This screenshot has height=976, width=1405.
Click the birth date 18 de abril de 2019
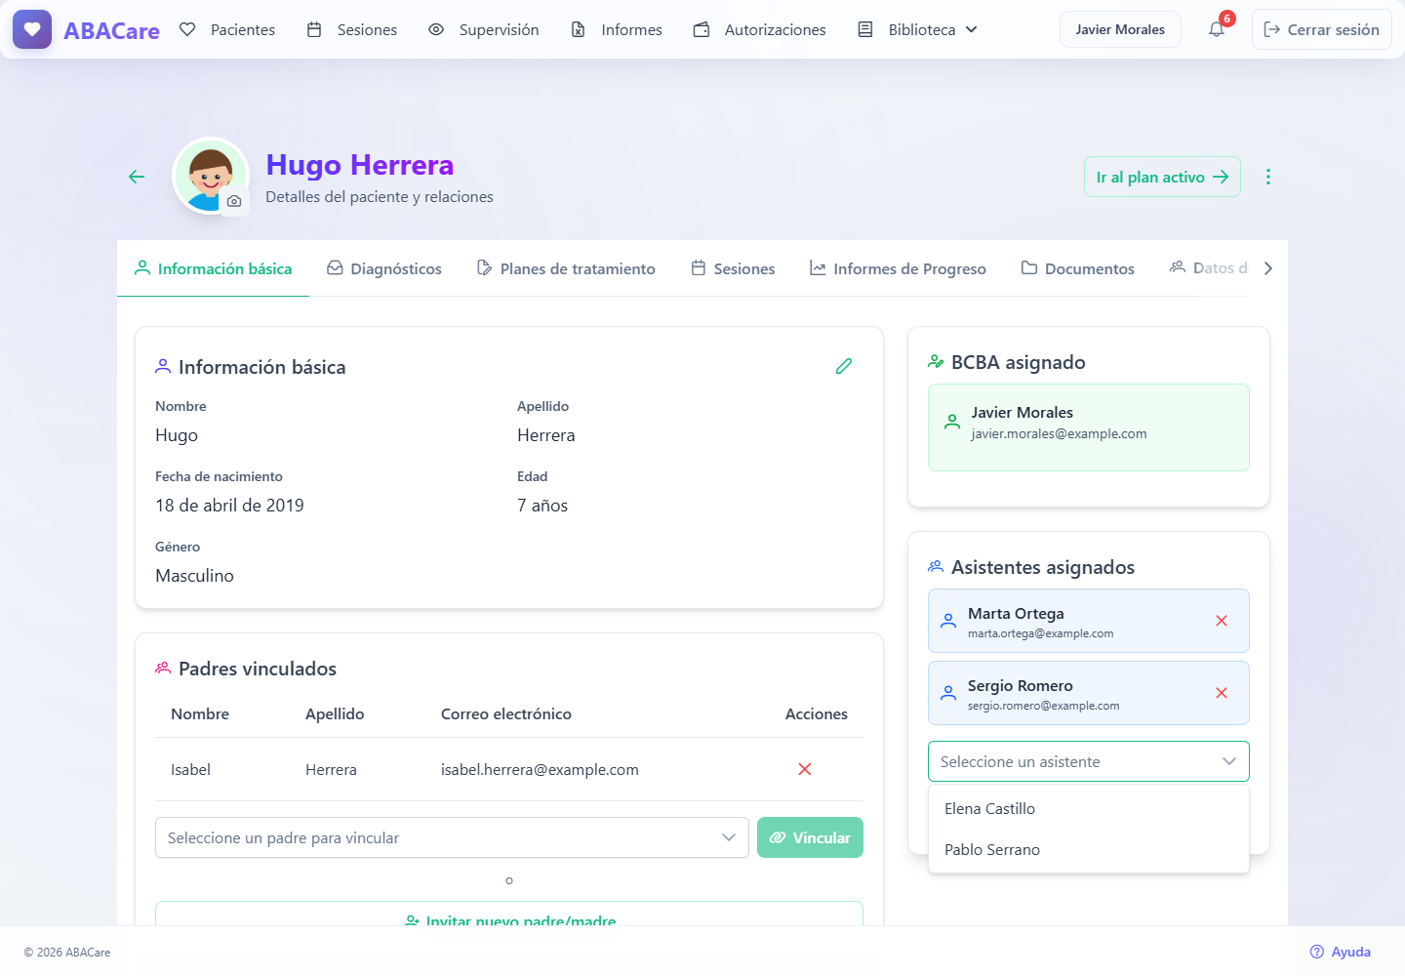tap(229, 506)
